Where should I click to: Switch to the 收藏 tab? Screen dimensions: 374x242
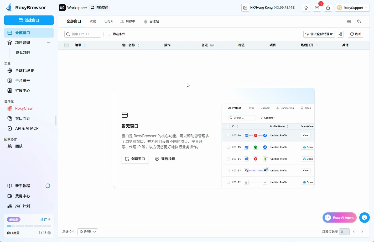(x=93, y=22)
